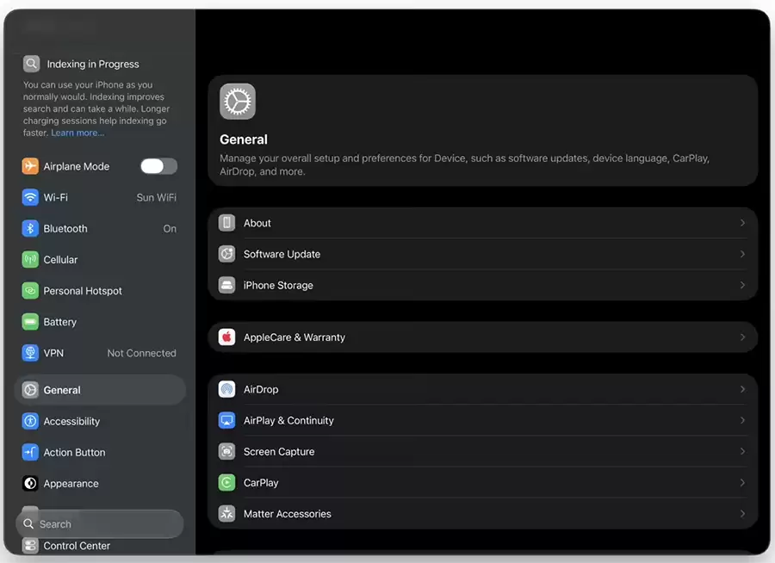The height and width of the screenshot is (563, 775).
Task: Click the Sun WiFi network name
Action: click(156, 197)
